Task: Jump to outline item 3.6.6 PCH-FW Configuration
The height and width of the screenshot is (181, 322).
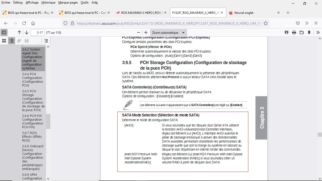Action: pos(32,121)
